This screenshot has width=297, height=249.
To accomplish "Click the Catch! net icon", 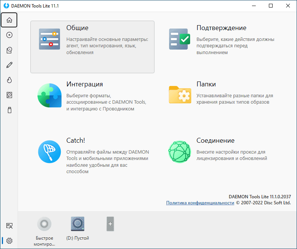I will point(49,152).
